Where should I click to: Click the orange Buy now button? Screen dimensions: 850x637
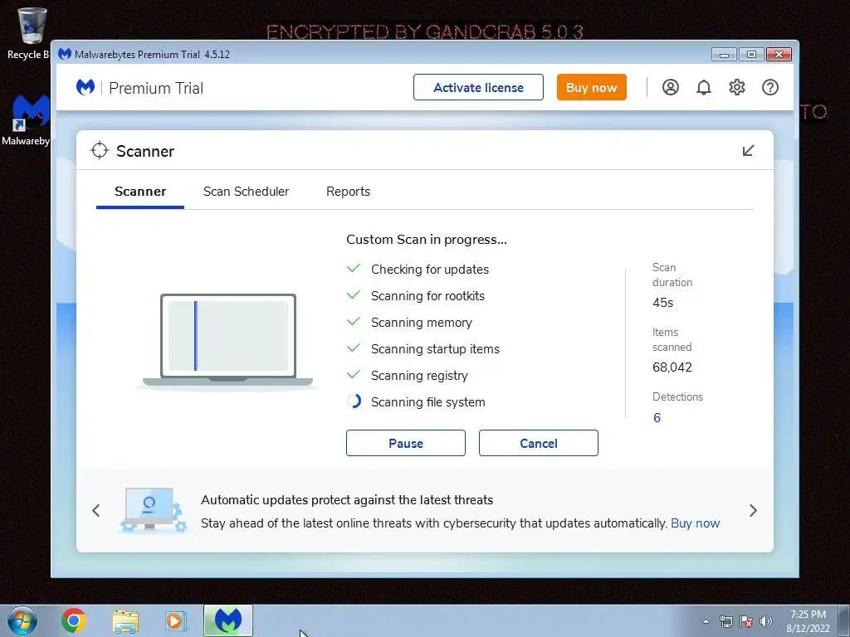(591, 87)
